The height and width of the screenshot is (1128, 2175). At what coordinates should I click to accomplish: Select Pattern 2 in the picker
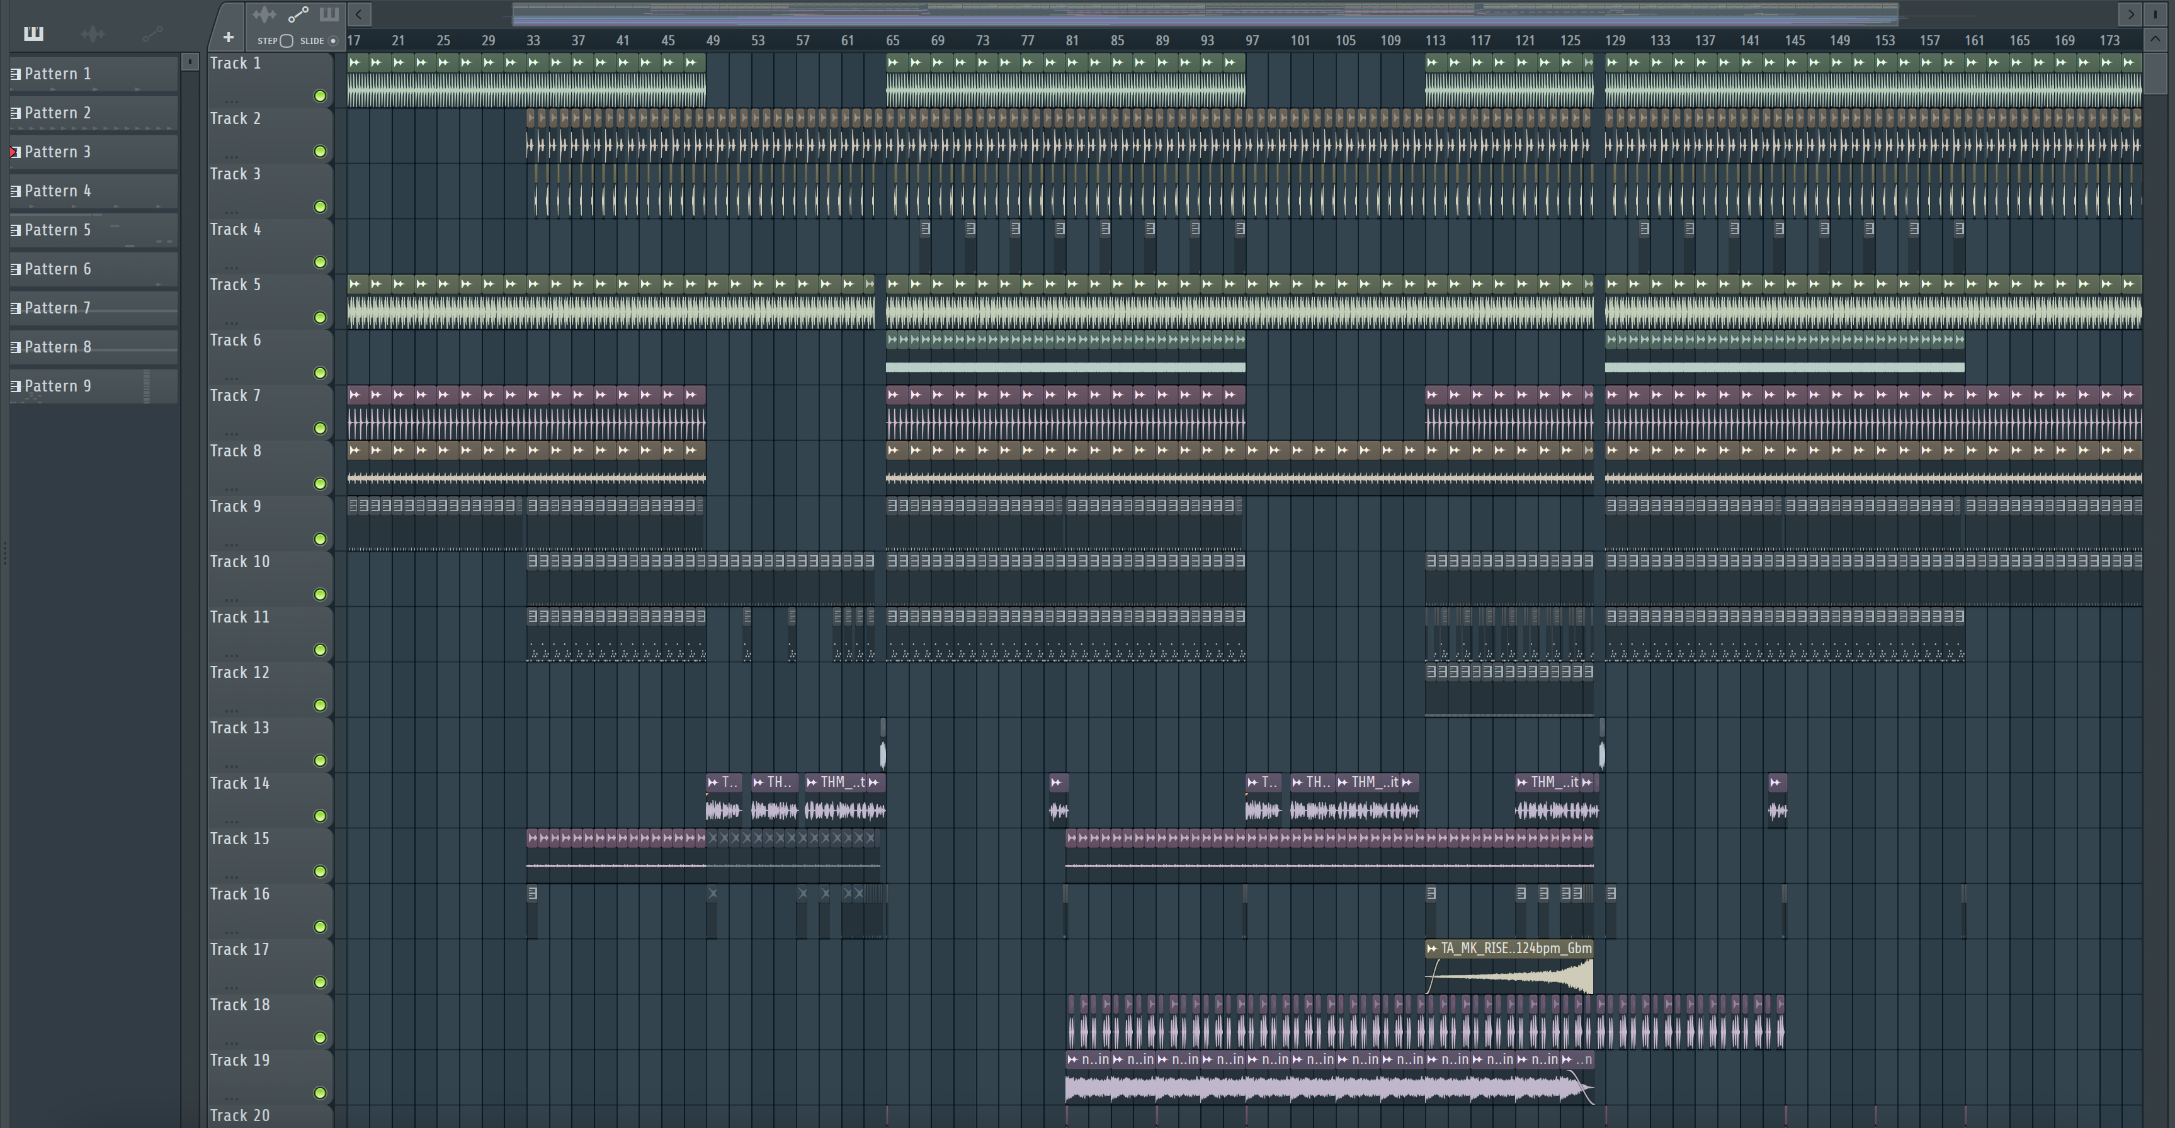[x=94, y=113]
